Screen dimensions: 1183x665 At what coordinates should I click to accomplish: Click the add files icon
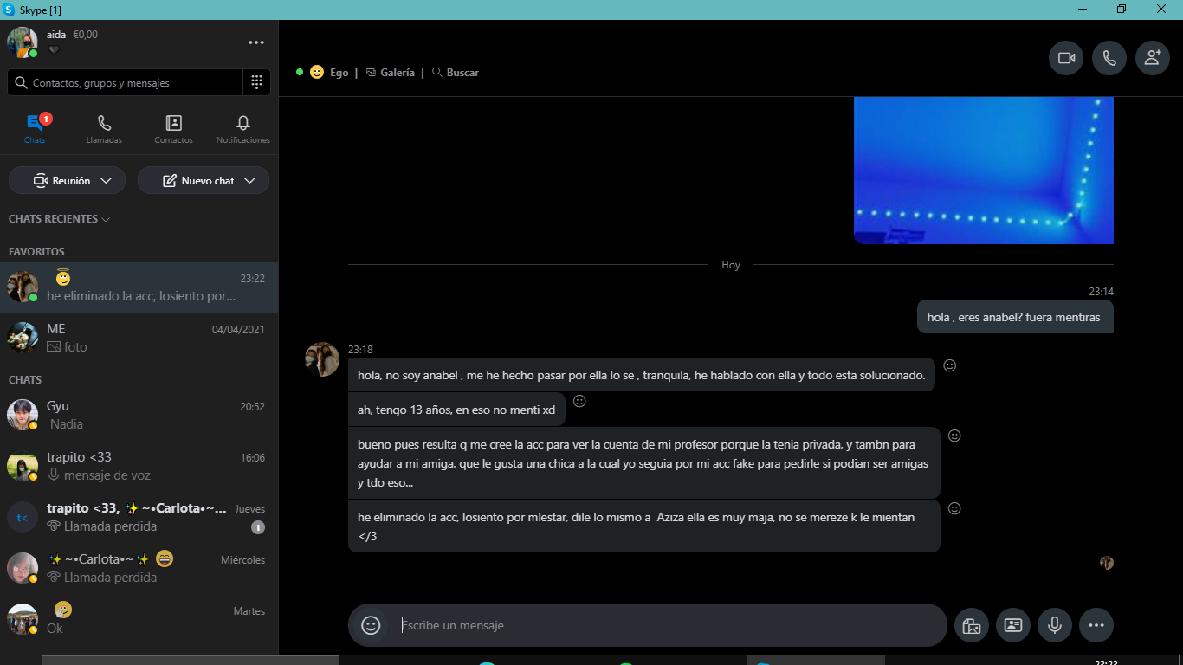(x=972, y=625)
